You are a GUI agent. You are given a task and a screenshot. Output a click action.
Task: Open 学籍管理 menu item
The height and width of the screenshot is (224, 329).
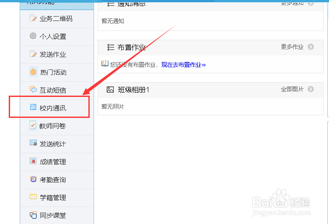(57, 198)
